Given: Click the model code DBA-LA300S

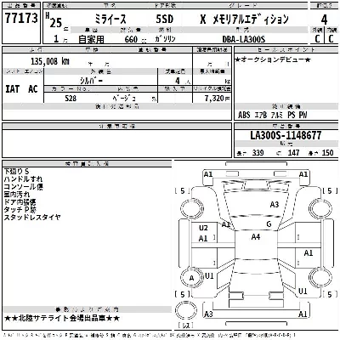Looking at the screenshot, I should click(x=244, y=39).
